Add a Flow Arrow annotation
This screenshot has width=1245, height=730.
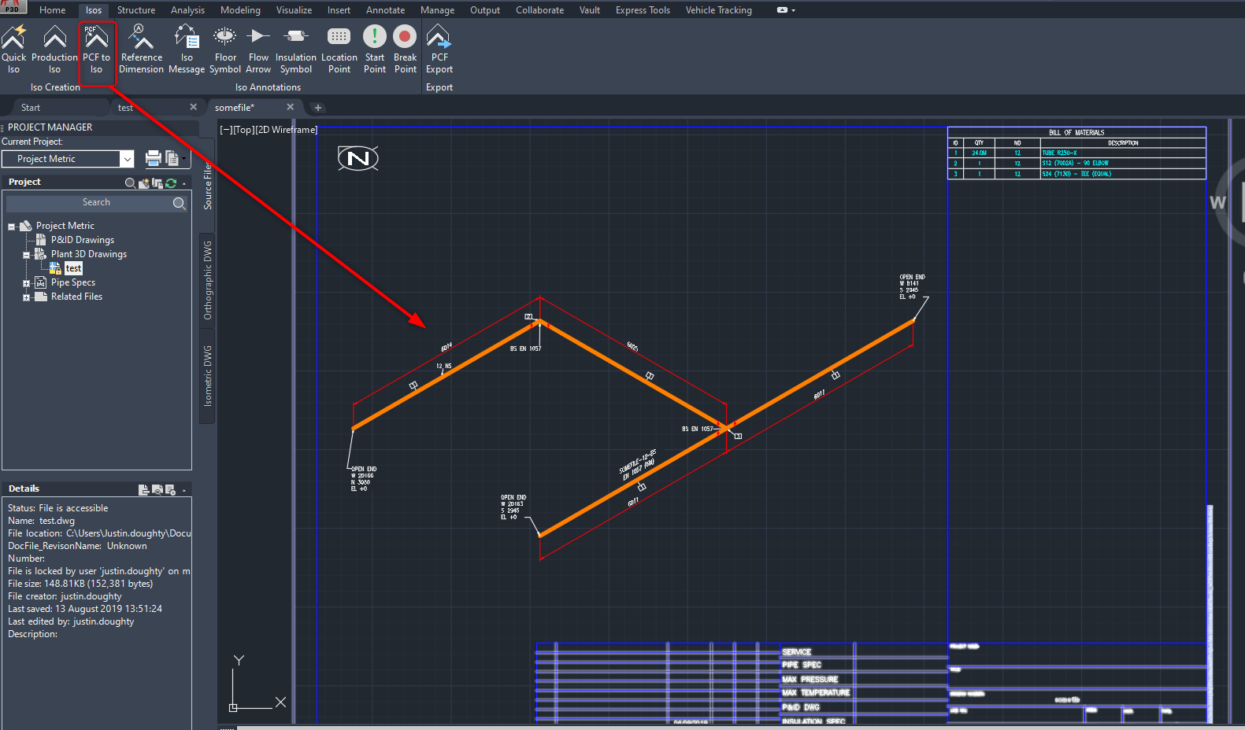[x=258, y=49]
